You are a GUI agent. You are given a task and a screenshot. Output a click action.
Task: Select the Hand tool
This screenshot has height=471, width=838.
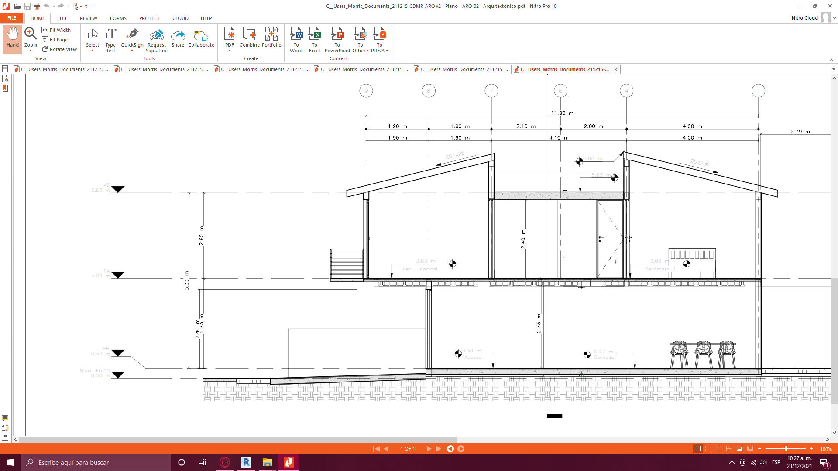point(13,39)
